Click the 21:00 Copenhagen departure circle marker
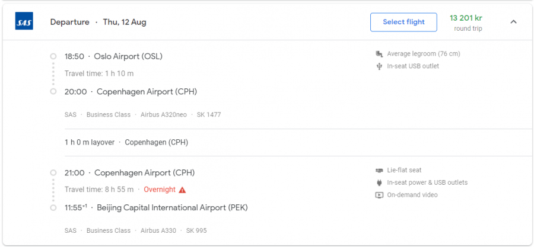This screenshot has width=534, height=247. pyautogui.click(x=53, y=173)
